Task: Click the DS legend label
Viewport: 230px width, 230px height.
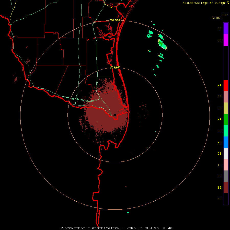Action: pyautogui.click(x=219, y=154)
